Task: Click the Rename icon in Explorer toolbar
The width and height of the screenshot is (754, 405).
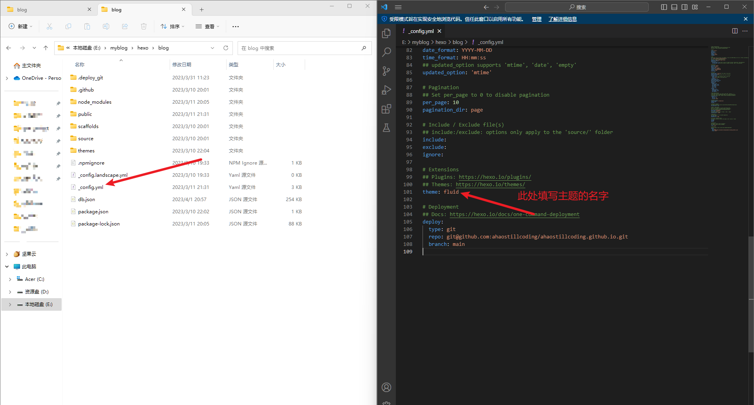Action: 106,26
